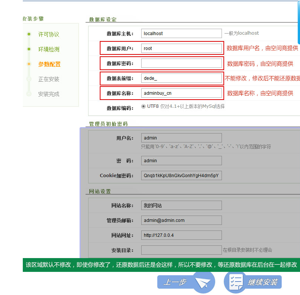Click the 管理员初始密码 section heading
Image resolution: width=300 pixels, height=295 pixels.
click(108, 124)
